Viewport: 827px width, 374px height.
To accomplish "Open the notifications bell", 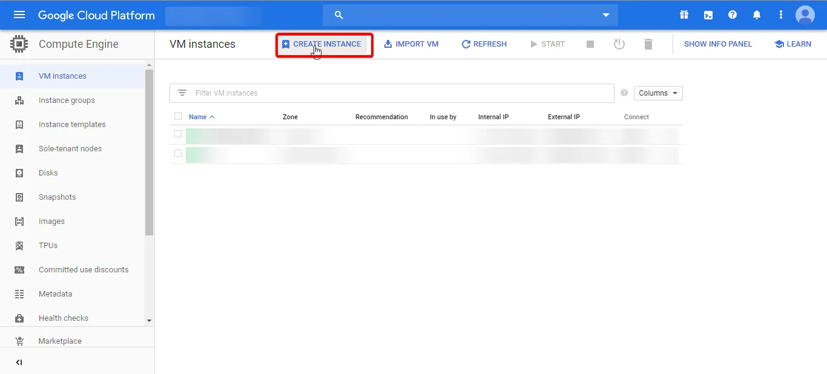I will (x=757, y=15).
